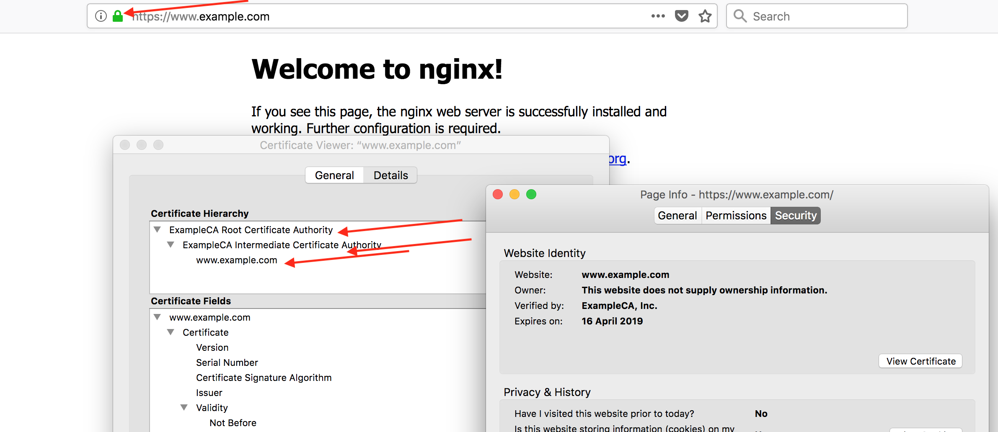Click the partially visible 'org' link
The image size is (998, 432).
(618, 159)
